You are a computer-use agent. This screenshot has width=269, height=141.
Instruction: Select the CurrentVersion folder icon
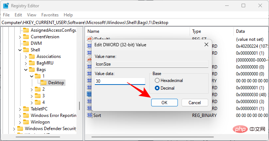[x=26, y=37]
